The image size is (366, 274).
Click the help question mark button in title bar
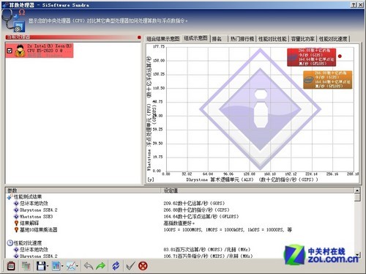[x=354, y=5]
